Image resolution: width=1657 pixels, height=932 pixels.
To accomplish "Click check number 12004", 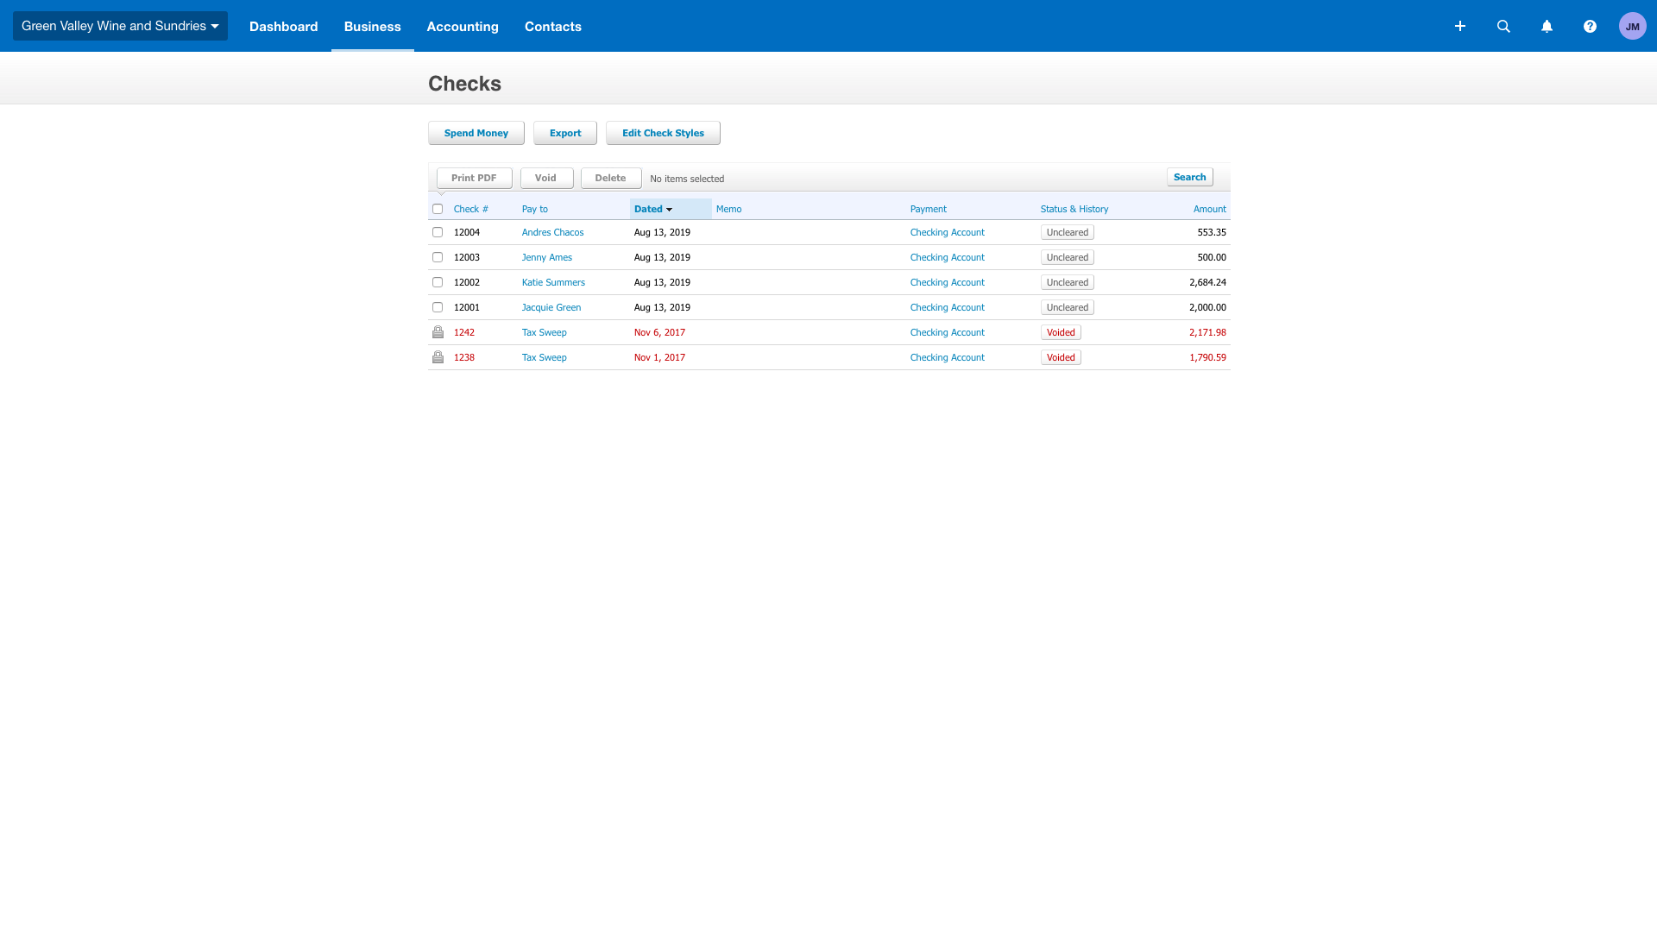I will click(x=467, y=232).
